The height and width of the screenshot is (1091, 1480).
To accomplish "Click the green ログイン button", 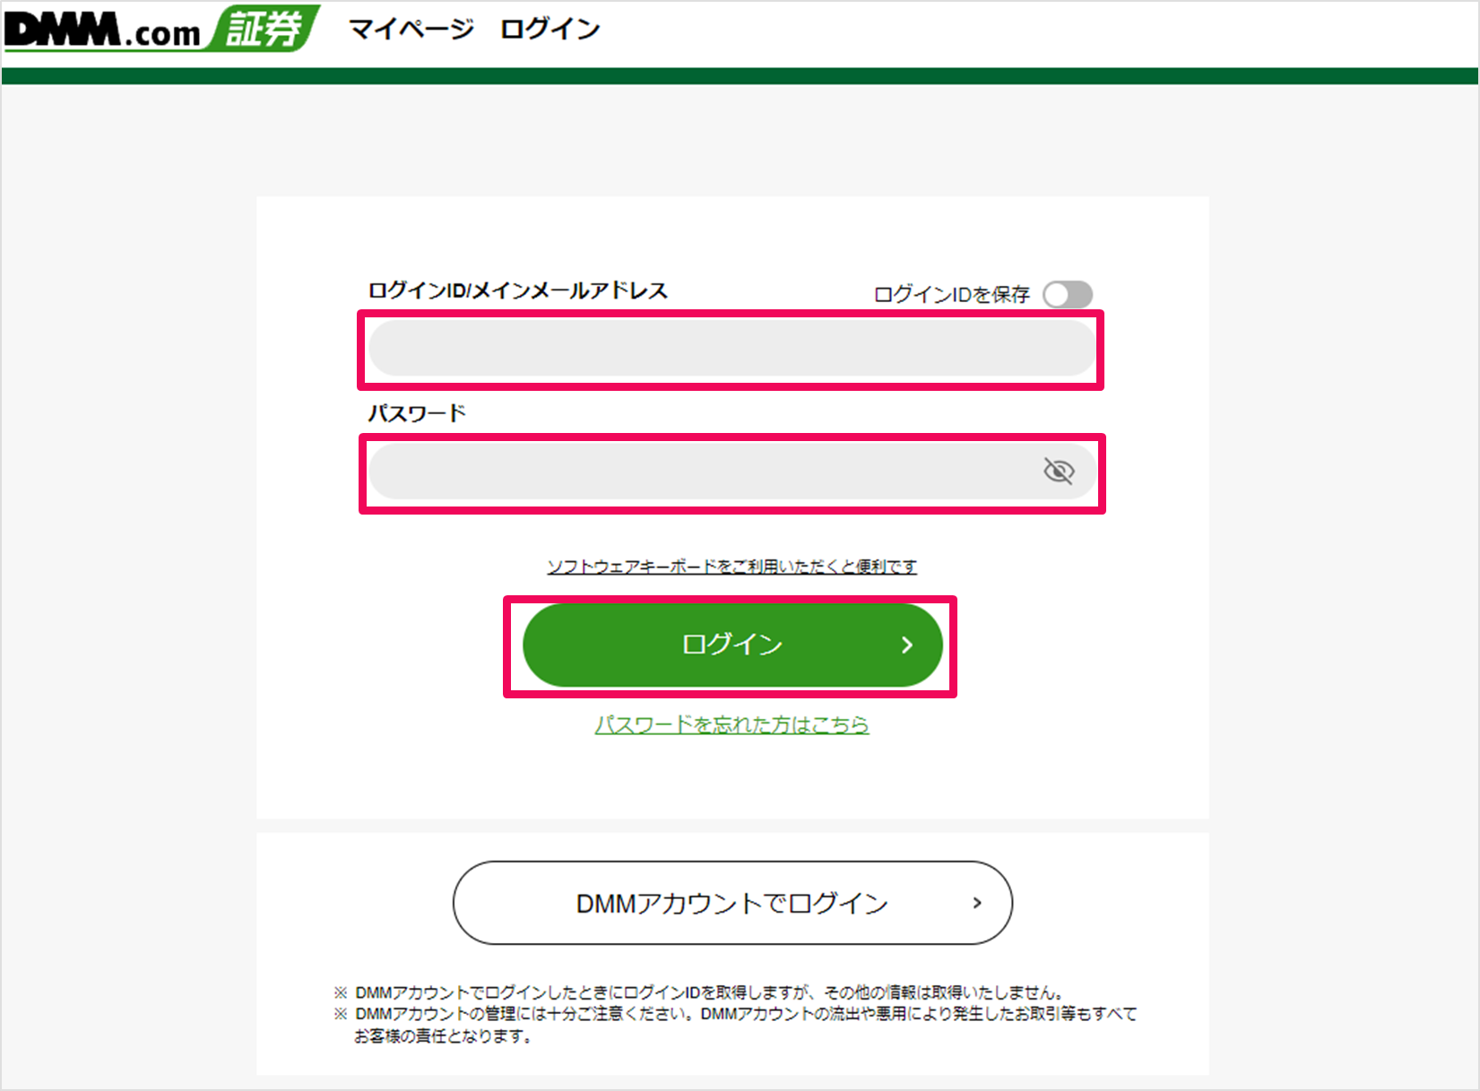I will (x=732, y=645).
